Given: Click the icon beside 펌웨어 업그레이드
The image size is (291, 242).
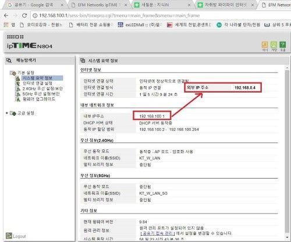Looking at the screenshot, I should click(18, 99).
